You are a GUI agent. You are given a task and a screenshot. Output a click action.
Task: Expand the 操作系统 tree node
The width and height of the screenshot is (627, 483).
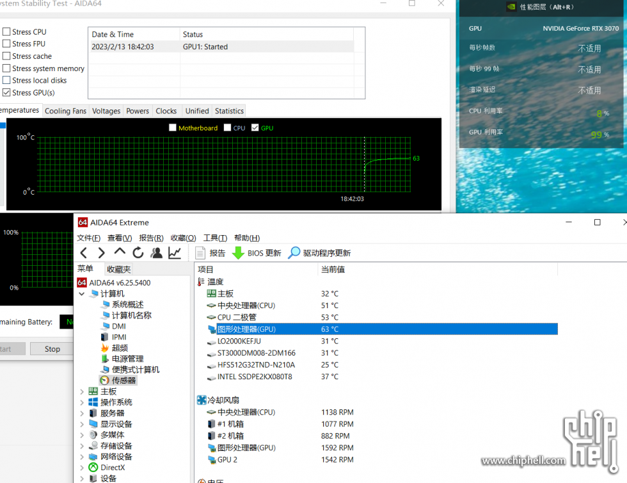(82, 402)
